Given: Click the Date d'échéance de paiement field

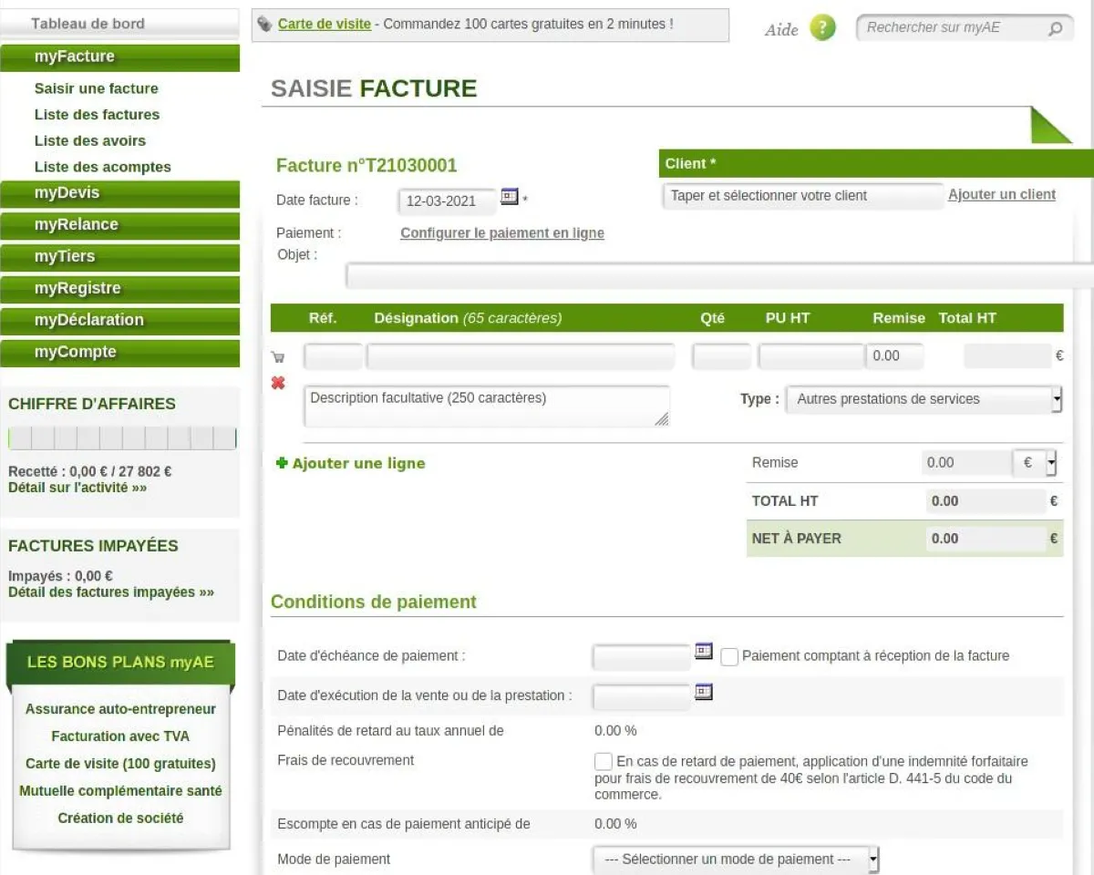Looking at the screenshot, I should click(642, 657).
